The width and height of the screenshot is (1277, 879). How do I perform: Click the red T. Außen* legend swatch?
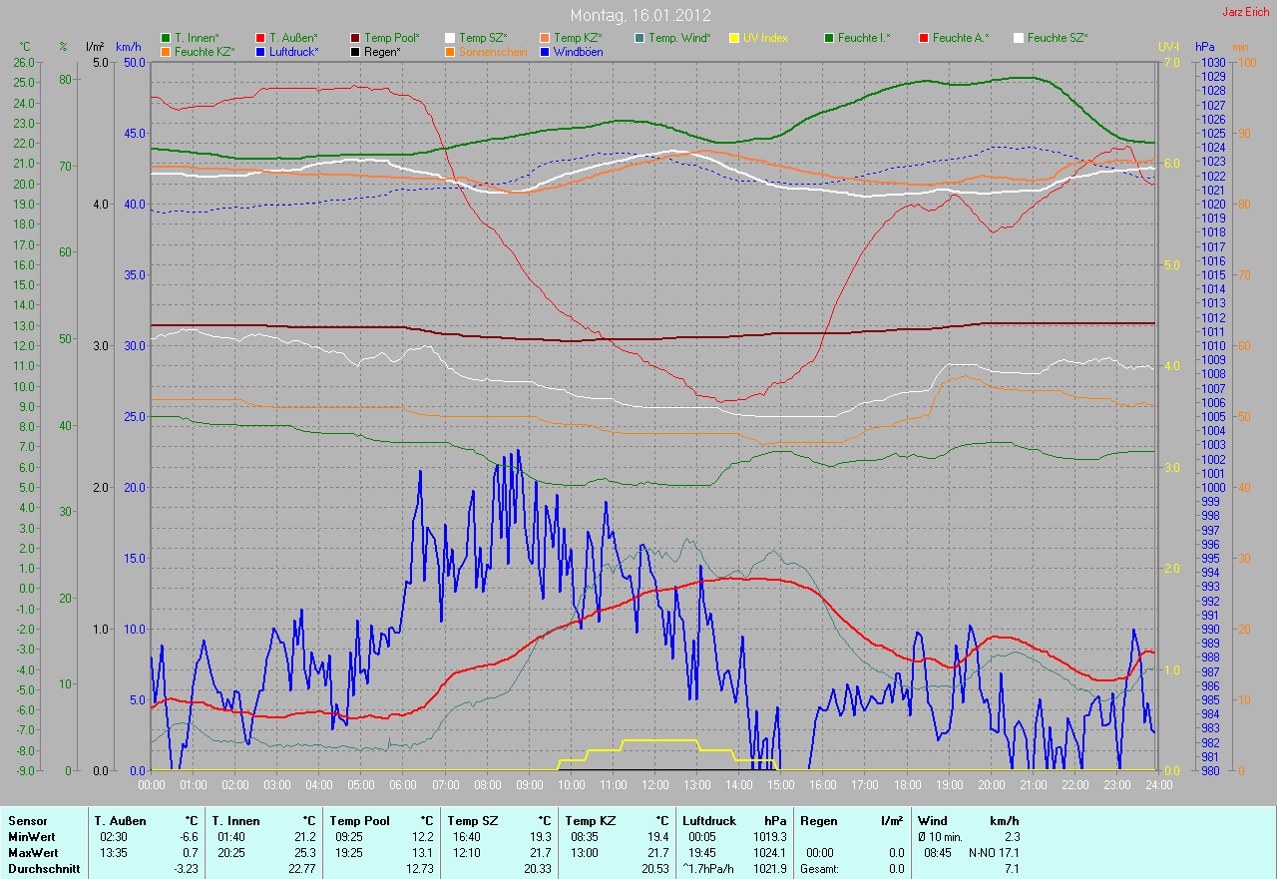click(x=260, y=38)
